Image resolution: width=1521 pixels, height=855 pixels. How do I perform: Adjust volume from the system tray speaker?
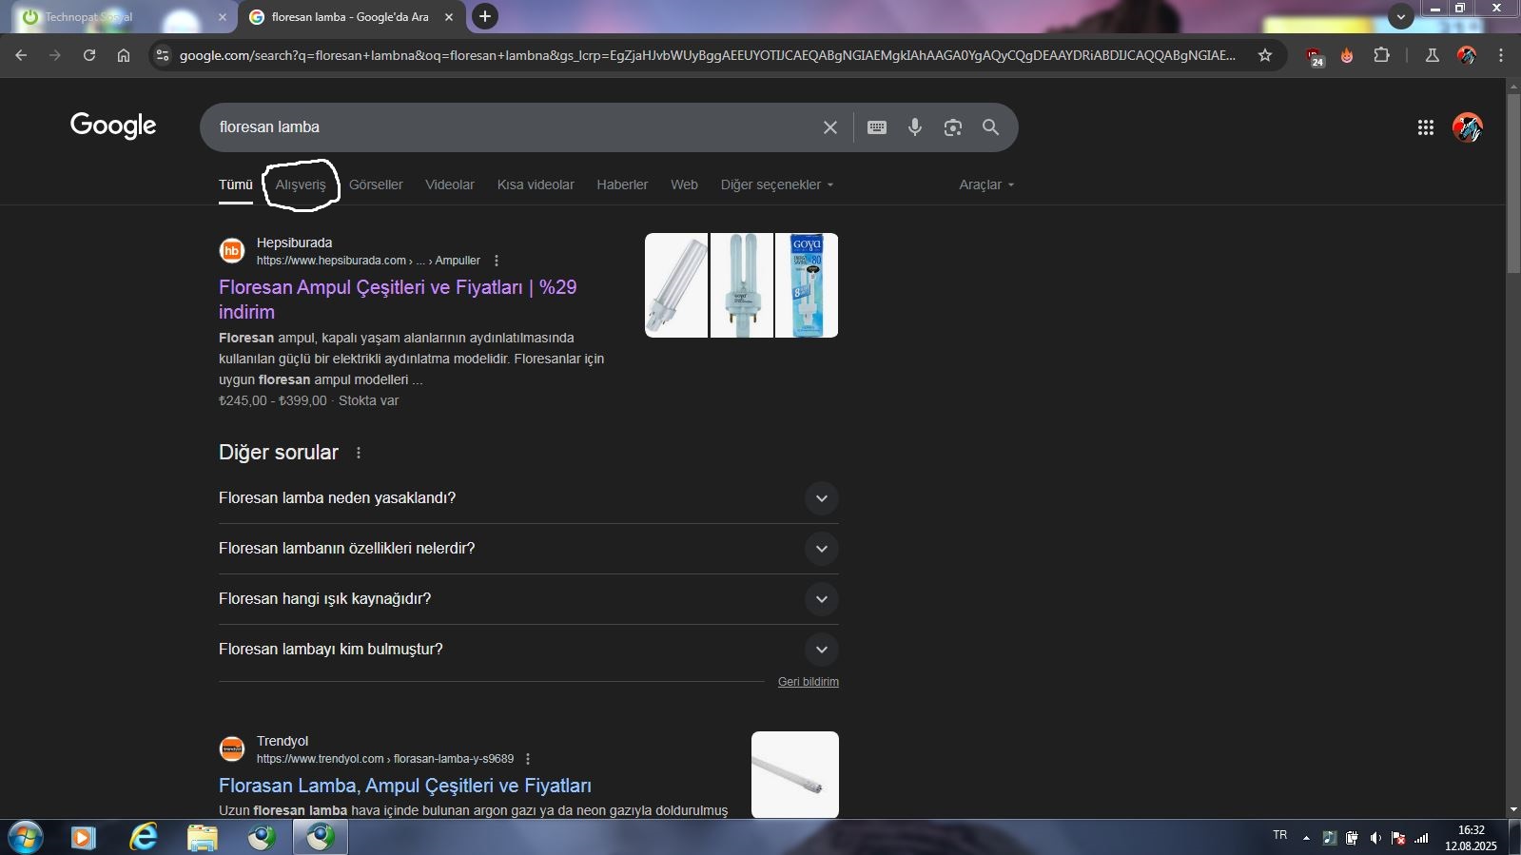coord(1375,838)
